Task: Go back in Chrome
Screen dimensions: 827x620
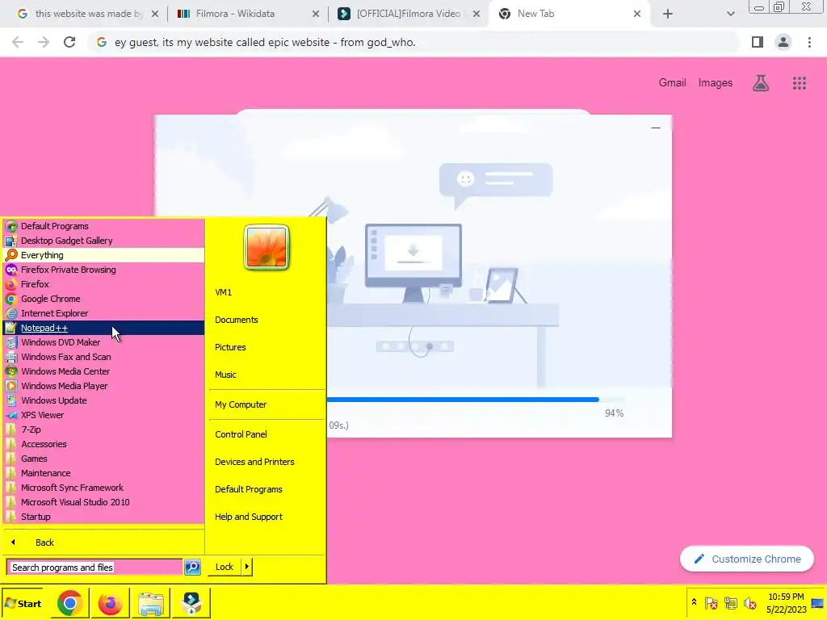Action: 18,42
